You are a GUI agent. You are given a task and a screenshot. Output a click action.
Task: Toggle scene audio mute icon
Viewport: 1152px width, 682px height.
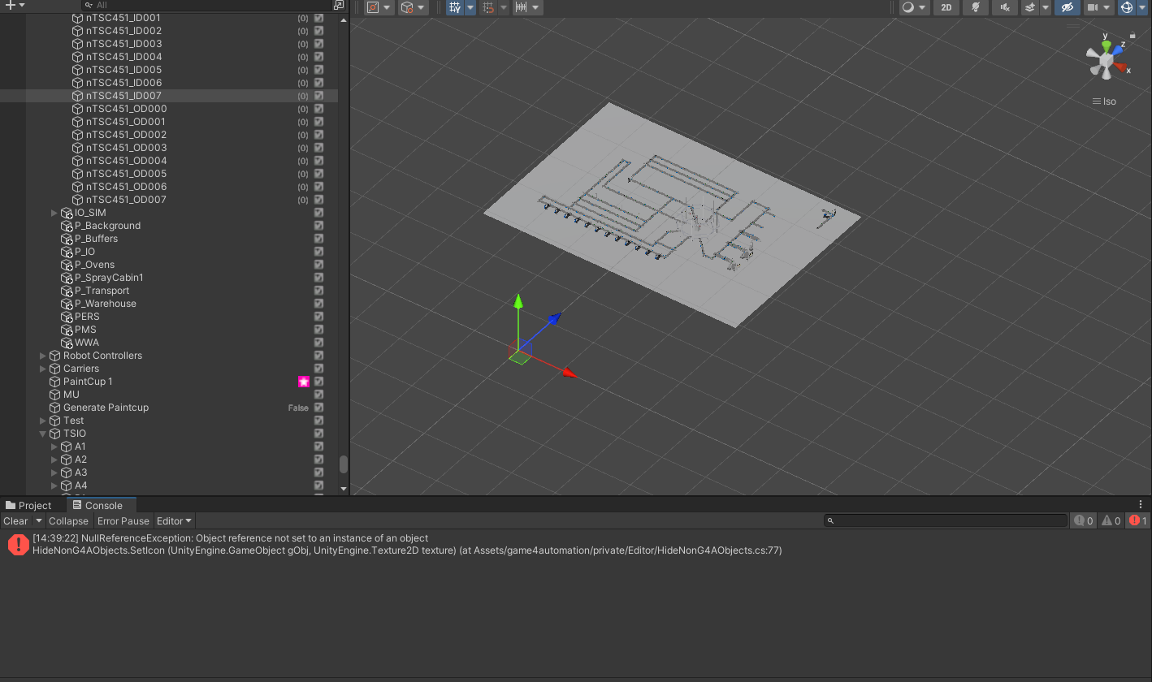tap(1005, 7)
